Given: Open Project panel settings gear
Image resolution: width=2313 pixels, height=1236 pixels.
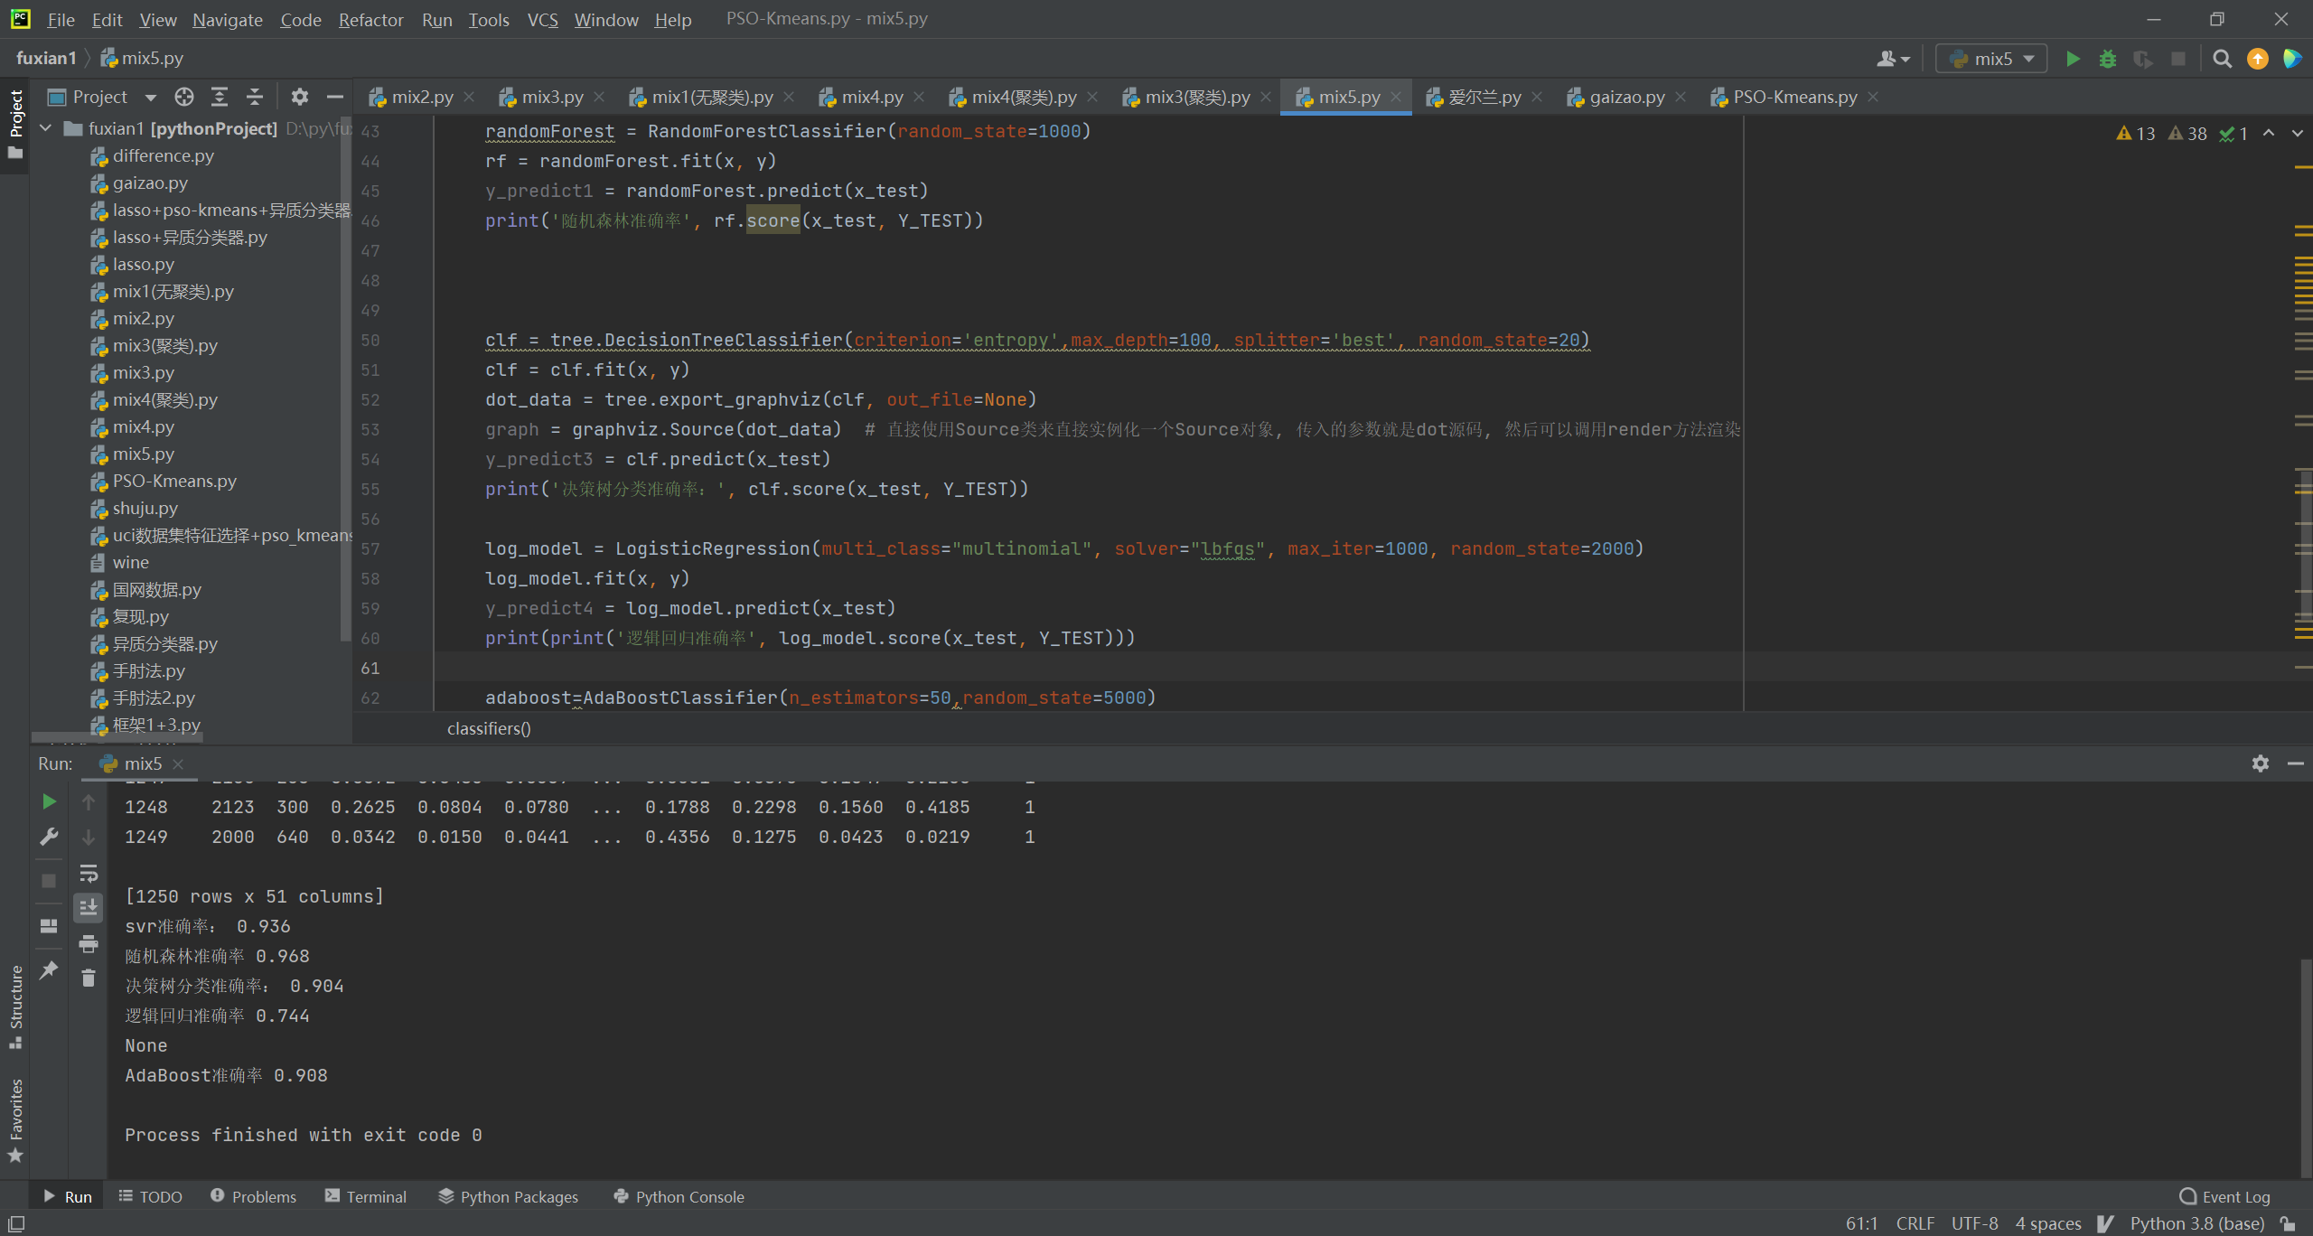Looking at the screenshot, I should pos(299,97).
